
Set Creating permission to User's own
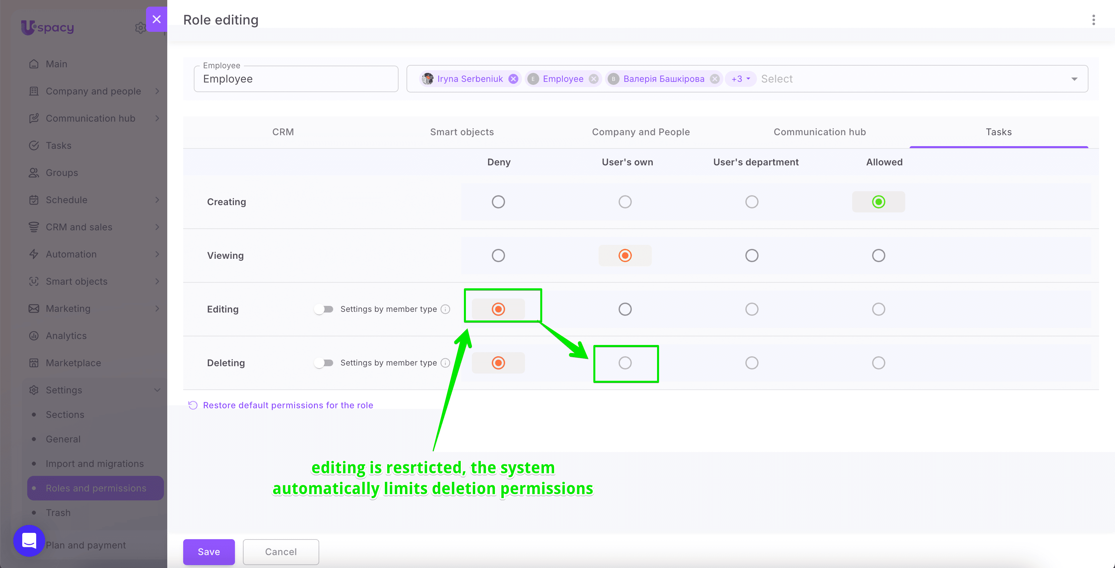click(625, 202)
